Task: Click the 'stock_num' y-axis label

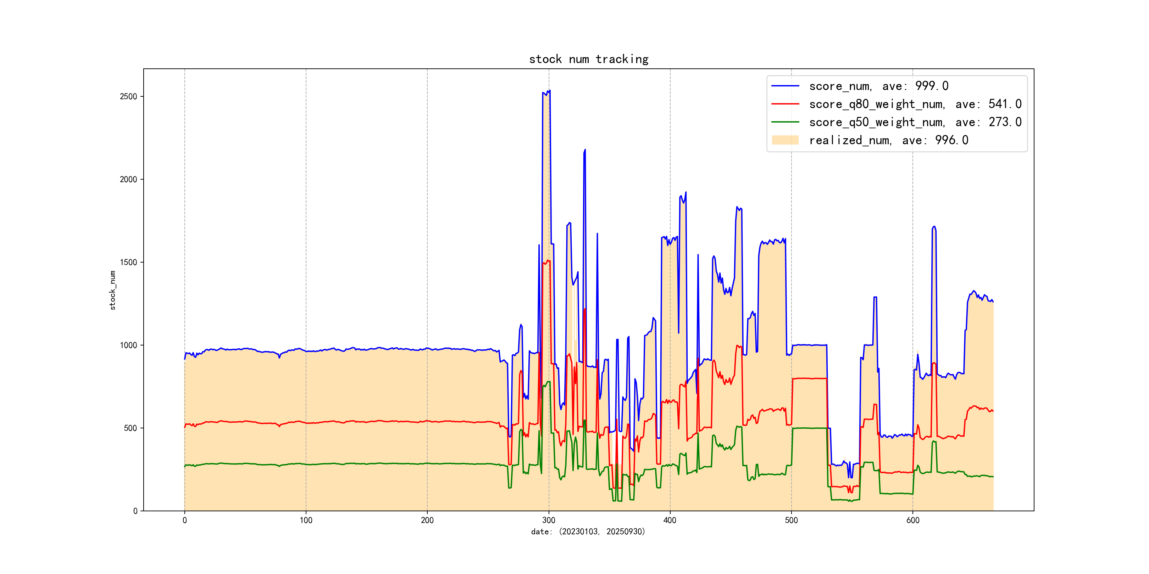Action: point(112,290)
